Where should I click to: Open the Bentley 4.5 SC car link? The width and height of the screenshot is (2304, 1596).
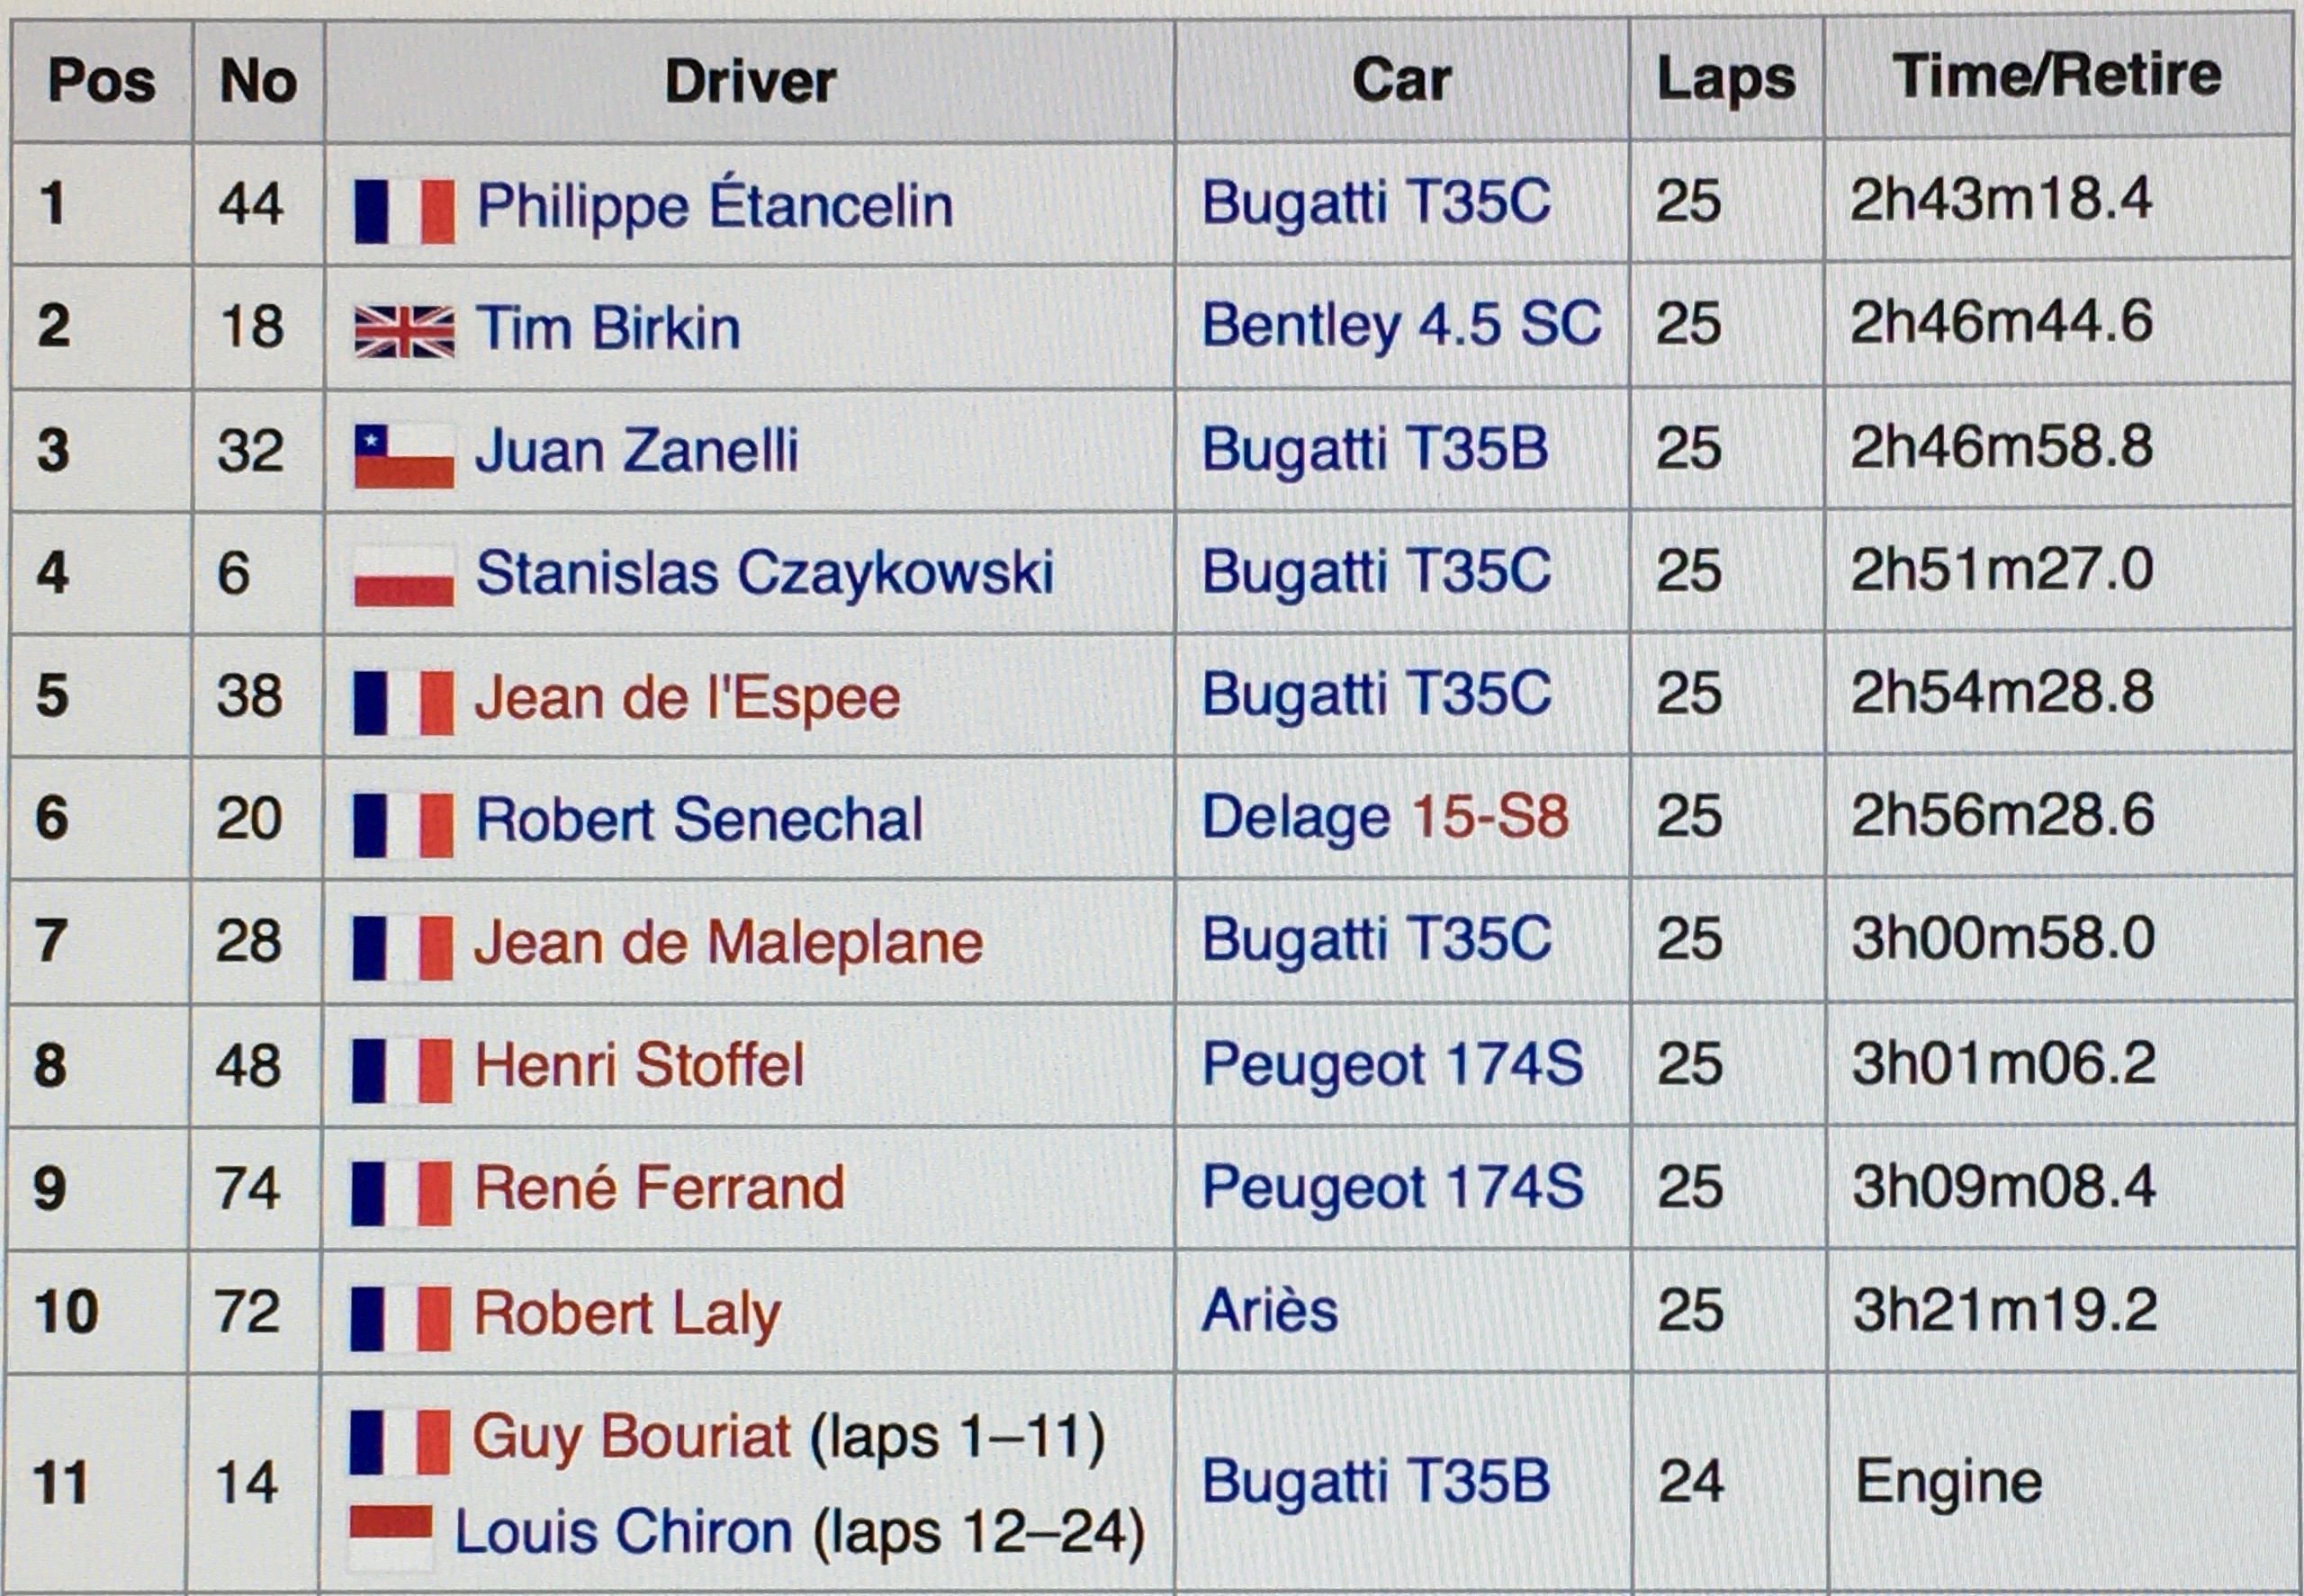1400,326
